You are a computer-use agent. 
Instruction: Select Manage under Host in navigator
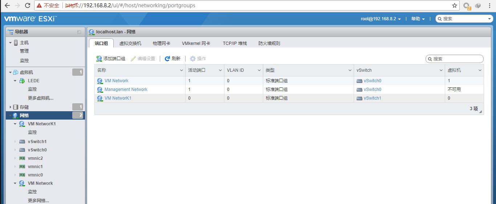pyautogui.click(x=24, y=51)
